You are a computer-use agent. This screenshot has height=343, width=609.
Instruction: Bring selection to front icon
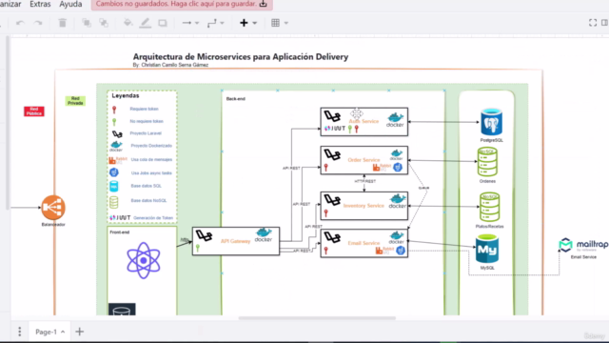point(87,23)
